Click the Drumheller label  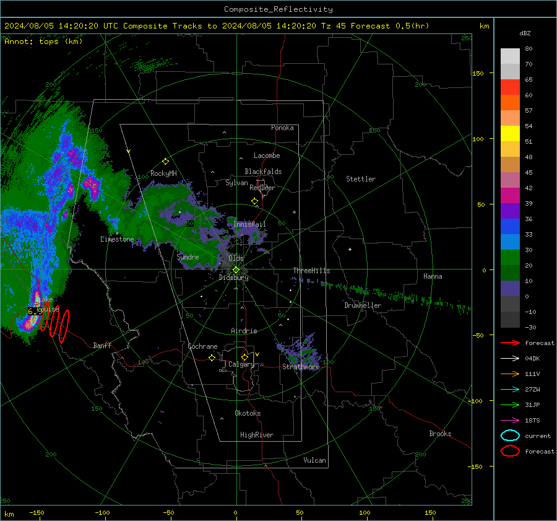(363, 305)
